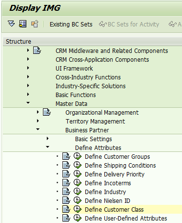182x223 pixels.
Task: Open documentation icon for Define Shipping Conditions
Action: pyautogui.click(x=66, y=165)
